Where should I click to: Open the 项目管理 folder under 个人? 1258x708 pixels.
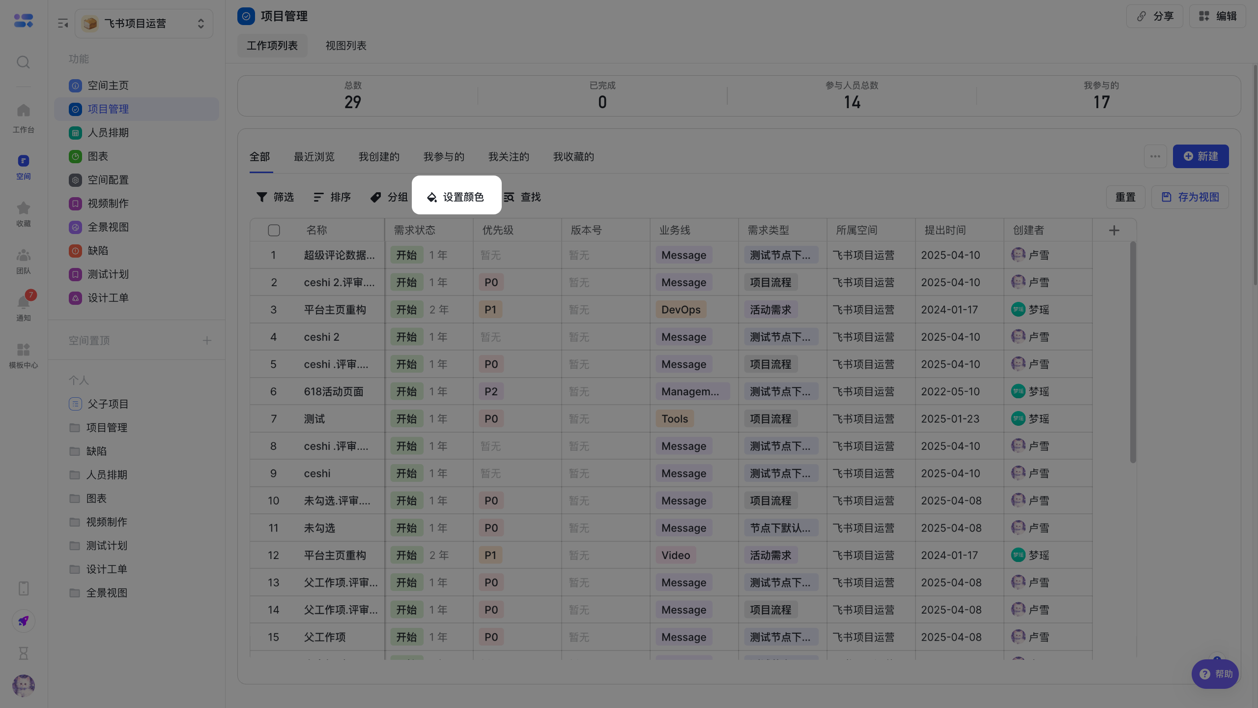[x=137, y=428]
